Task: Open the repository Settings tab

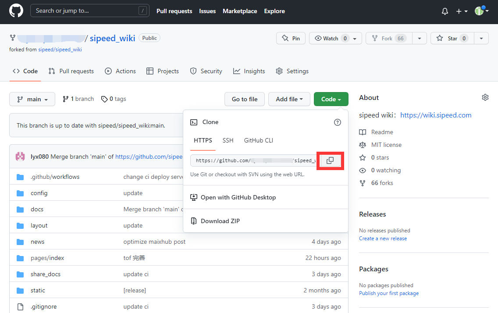Action: 292,71
